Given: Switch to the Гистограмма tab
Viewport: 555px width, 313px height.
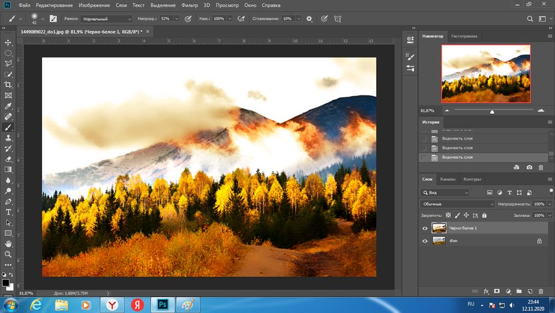Looking at the screenshot, I should coord(464,36).
